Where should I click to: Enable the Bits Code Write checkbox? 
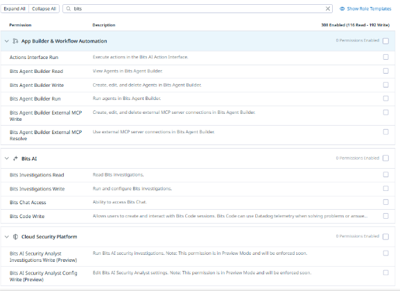(x=385, y=216)
